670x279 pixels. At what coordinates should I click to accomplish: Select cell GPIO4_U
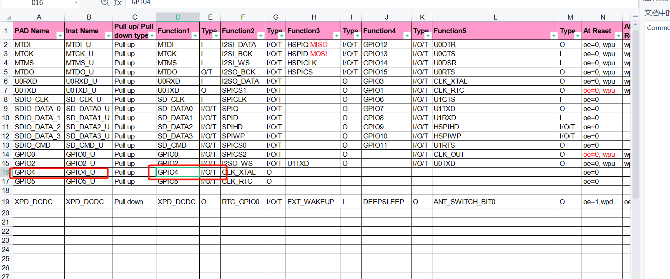coord(88,172)
